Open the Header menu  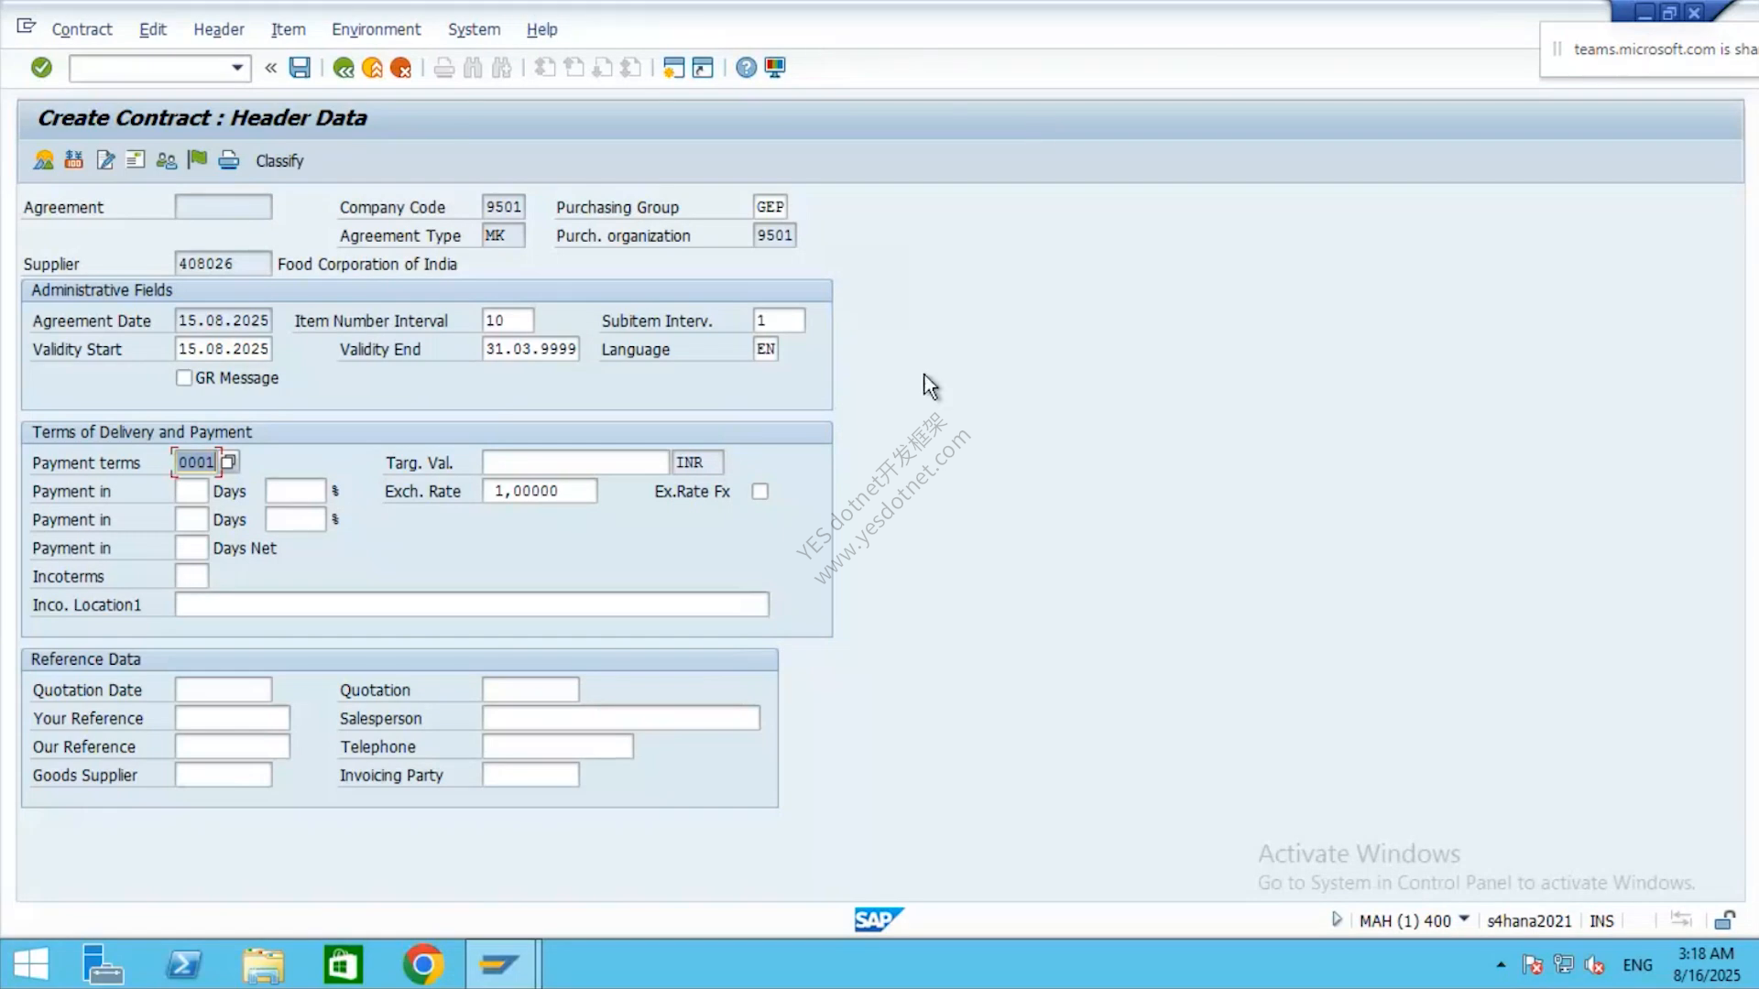pyautogui.click(x=219, y=29)
